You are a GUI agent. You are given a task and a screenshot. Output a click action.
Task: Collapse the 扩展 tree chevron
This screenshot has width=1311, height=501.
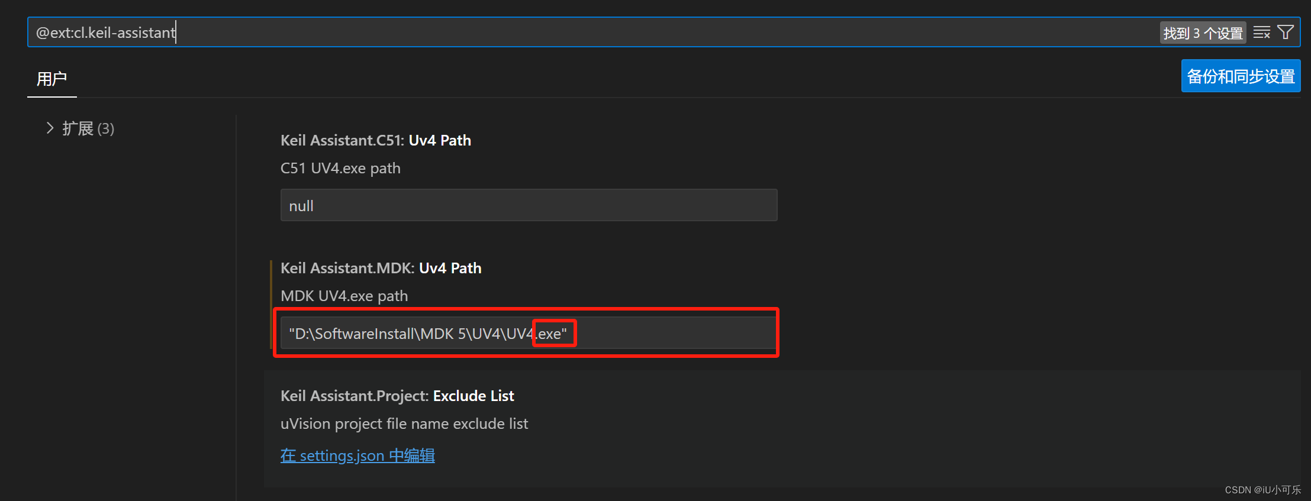pos(49,128)
